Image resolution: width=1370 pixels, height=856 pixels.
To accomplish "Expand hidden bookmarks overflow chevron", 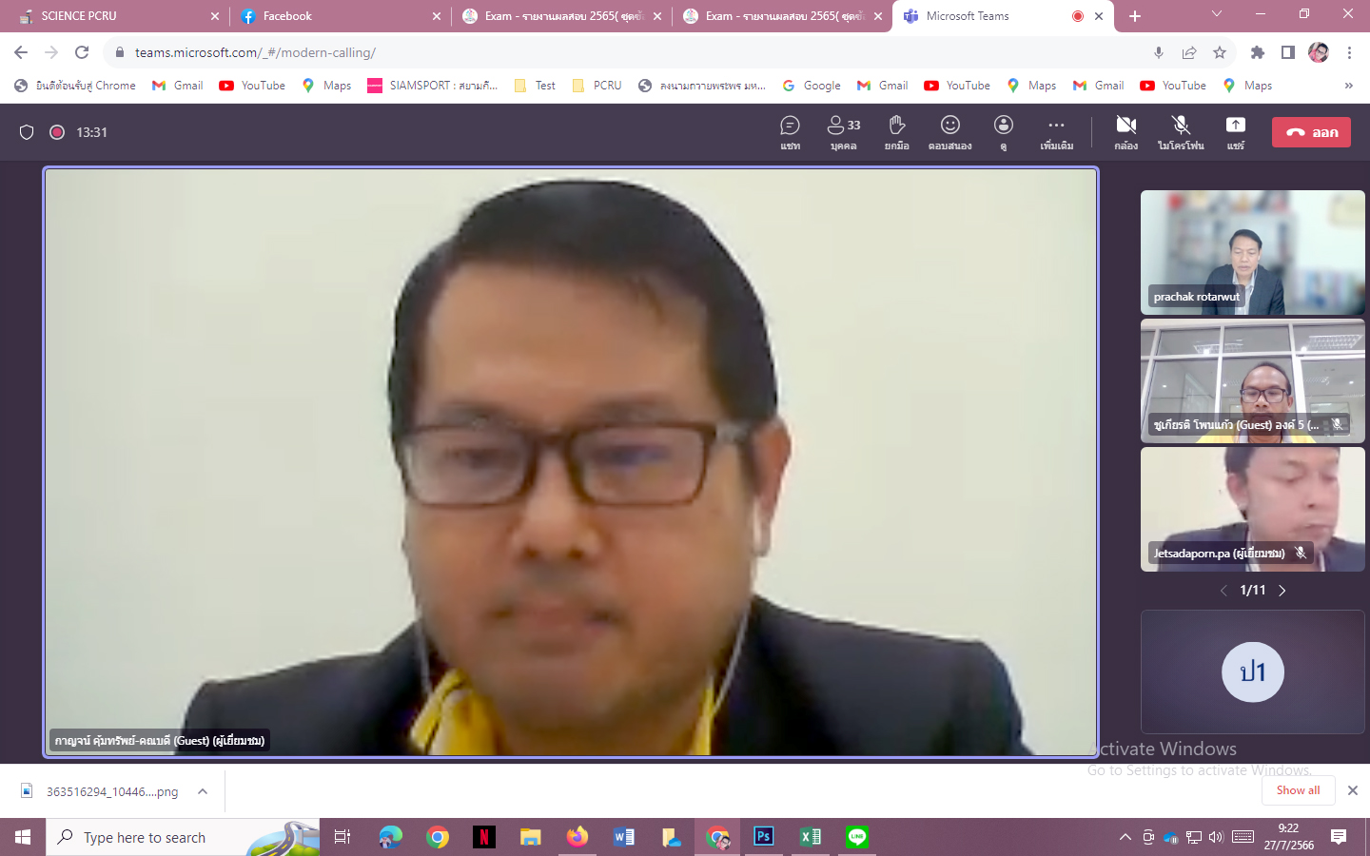I will tap(1348, 86).
